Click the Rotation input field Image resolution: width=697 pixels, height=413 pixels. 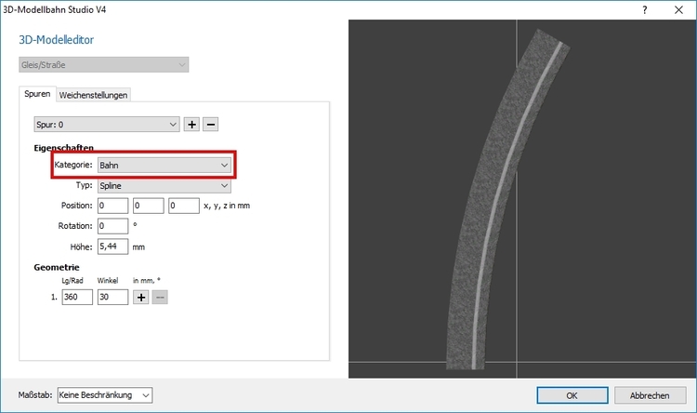point(112,226)
